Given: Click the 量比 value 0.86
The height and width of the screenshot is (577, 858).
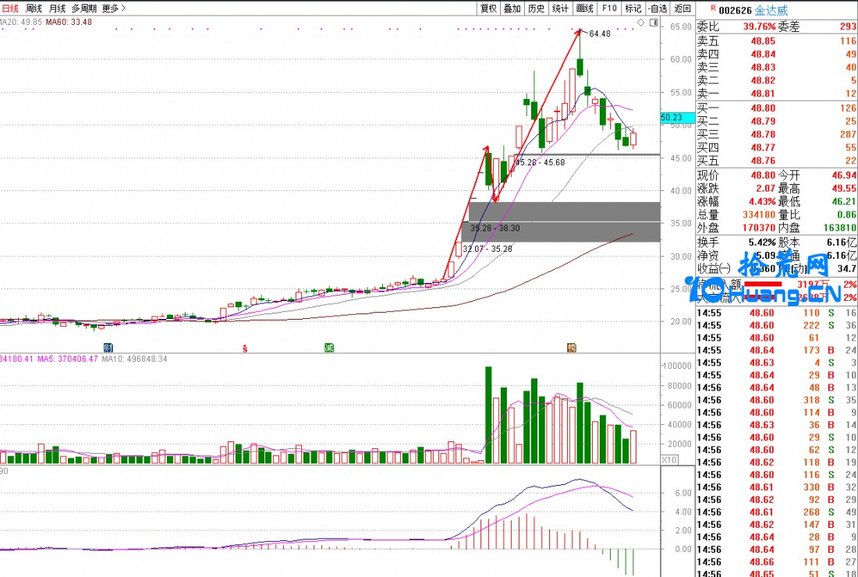Looking at the screenshot, I should point(847,215).
